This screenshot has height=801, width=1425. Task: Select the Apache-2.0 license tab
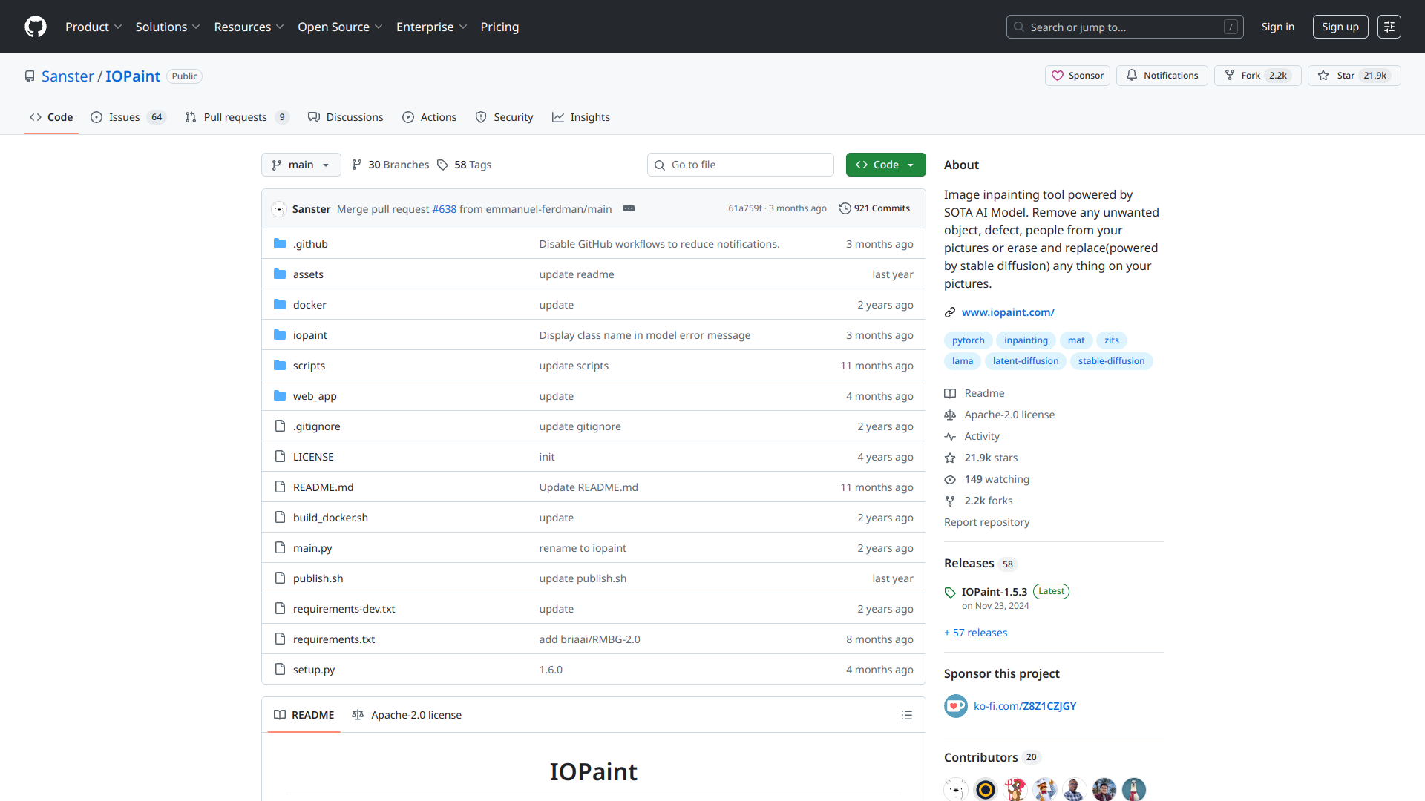pos(407,715)
